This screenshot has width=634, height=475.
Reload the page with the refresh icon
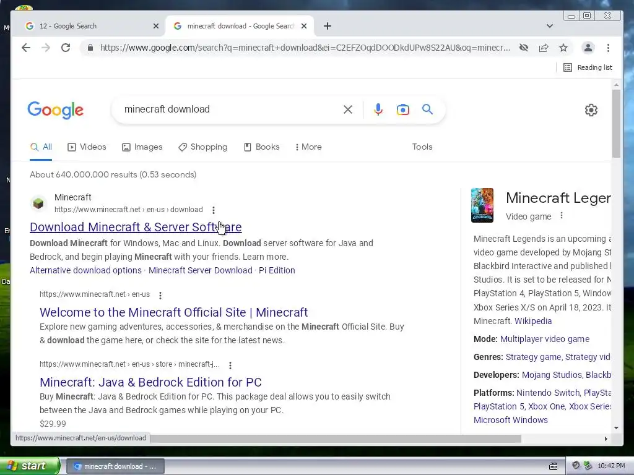(66, 48)
